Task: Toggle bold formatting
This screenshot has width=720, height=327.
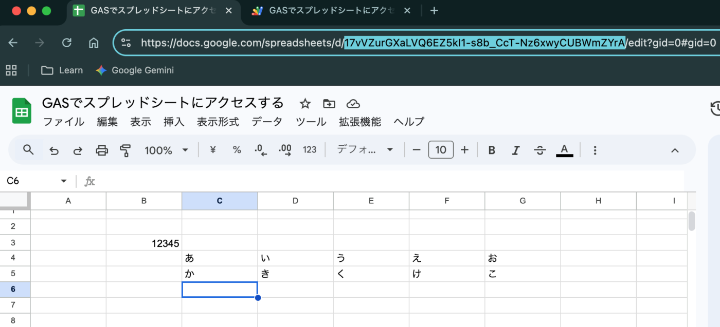Action: (x=492, y=150)
